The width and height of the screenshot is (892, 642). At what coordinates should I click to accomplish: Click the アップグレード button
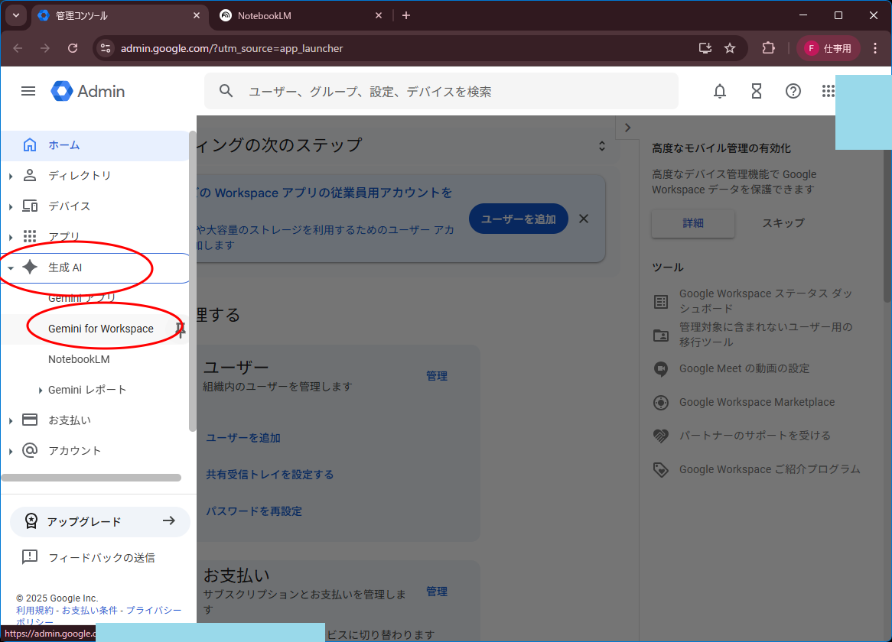pyautogui.click(x=100, y=521)
